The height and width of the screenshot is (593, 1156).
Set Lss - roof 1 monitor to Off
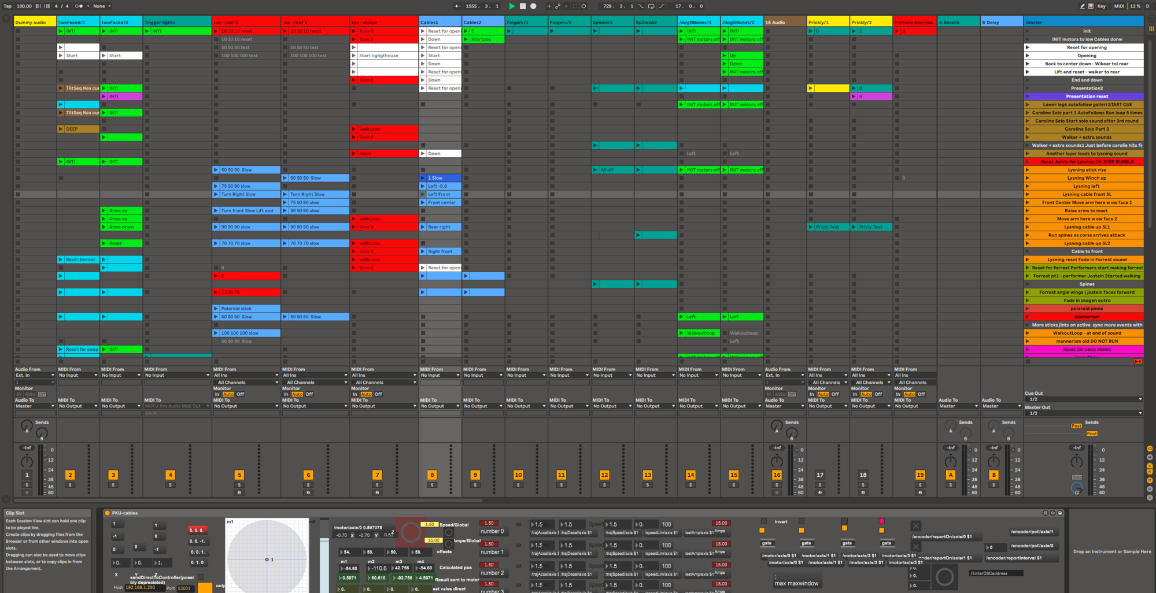click(241, 394)
